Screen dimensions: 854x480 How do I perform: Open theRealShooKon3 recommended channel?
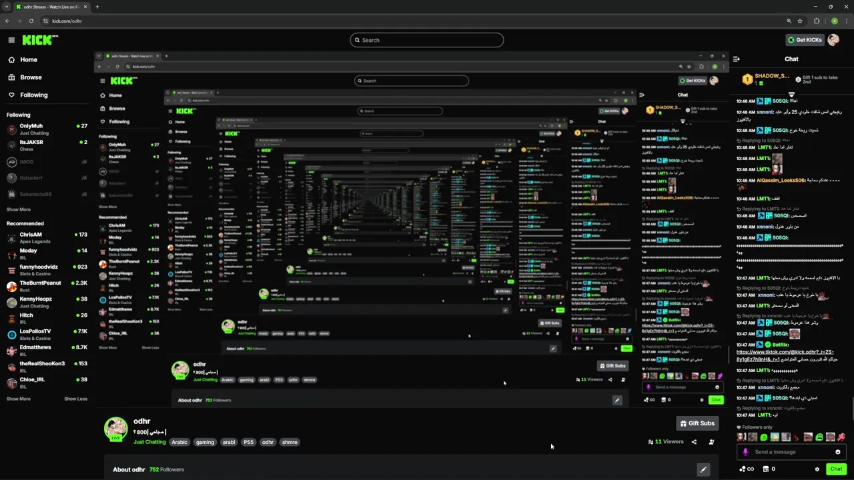coord(47,367)
